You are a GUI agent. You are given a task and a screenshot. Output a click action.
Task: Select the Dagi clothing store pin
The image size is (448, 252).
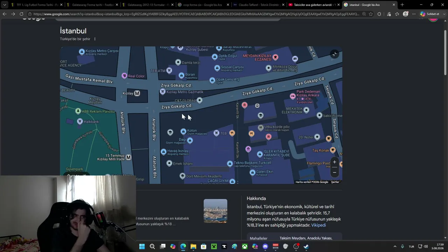click(190, 140)
